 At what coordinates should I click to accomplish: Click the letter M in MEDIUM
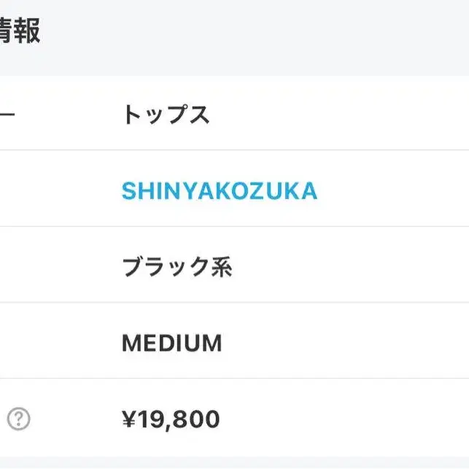click(131, 343)
